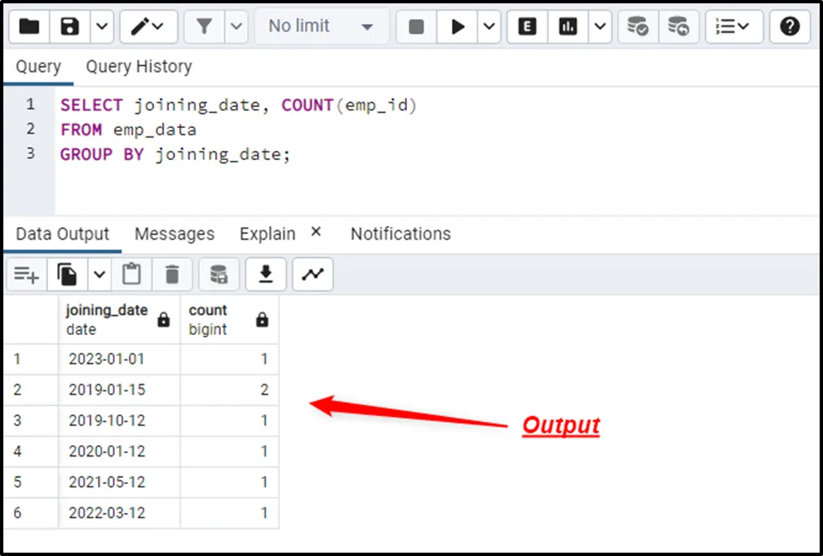The width and height of the screenshot is (823, 556).
Task: Click the Save File disk icon
Action: coord(70,27)
